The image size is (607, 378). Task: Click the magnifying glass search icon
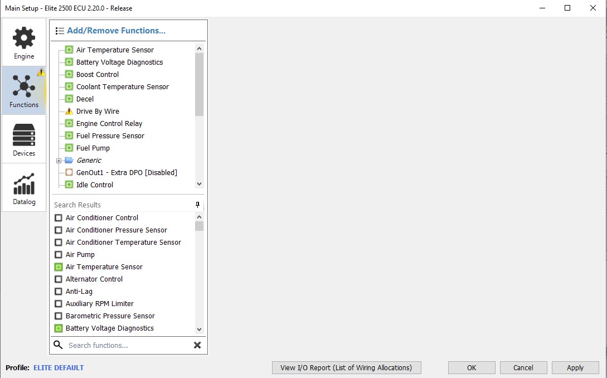[58, 345]
